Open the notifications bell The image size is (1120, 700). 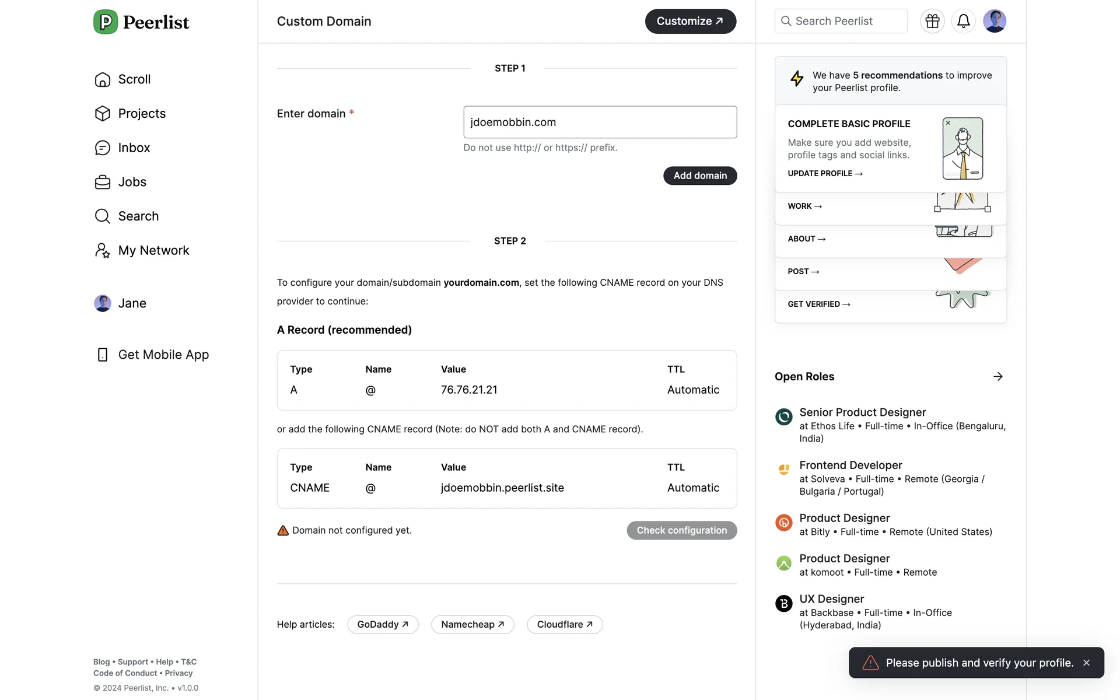(x=963, y=22)
